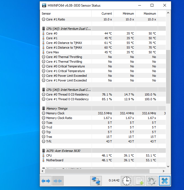Click the Memory Clock gauge icon

tap(44, 113)
